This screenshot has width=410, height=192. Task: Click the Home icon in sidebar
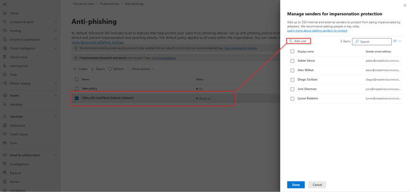4,13
